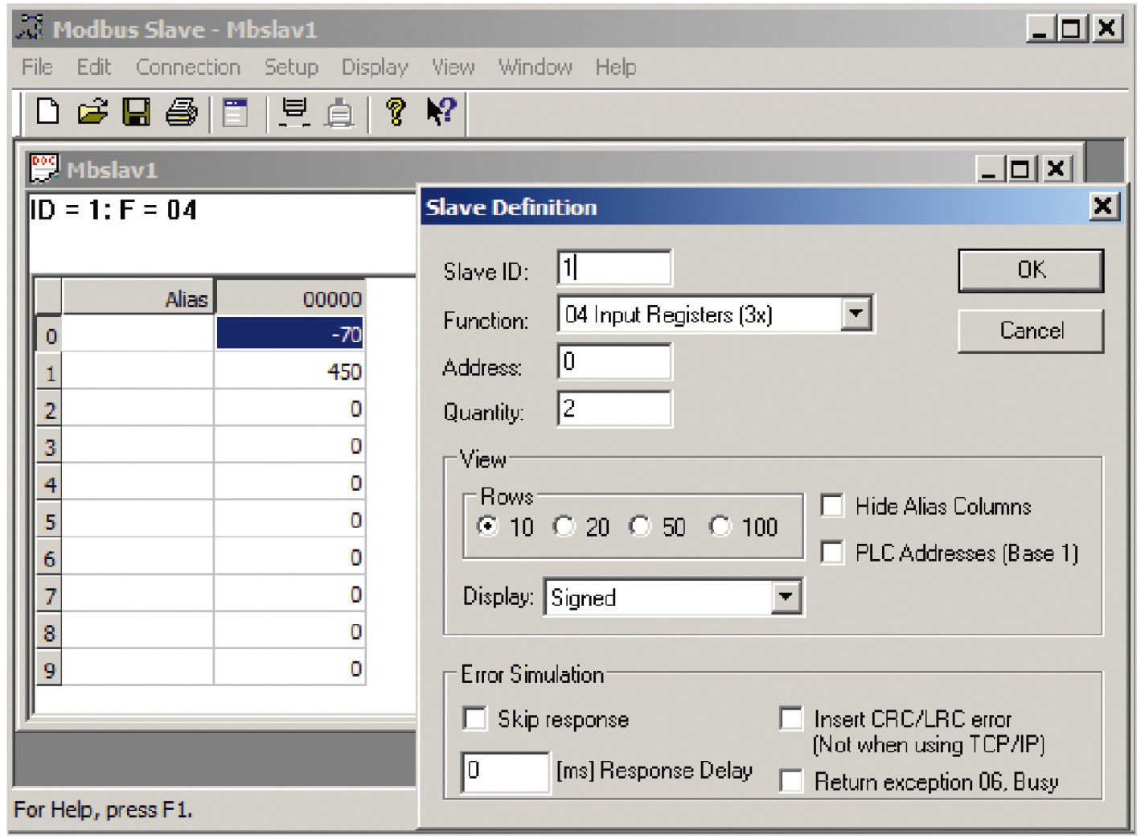The width and height of the screenshot is (1141, 839).
Task: Click the Print toolbar icon
Action: coord(181,112)
